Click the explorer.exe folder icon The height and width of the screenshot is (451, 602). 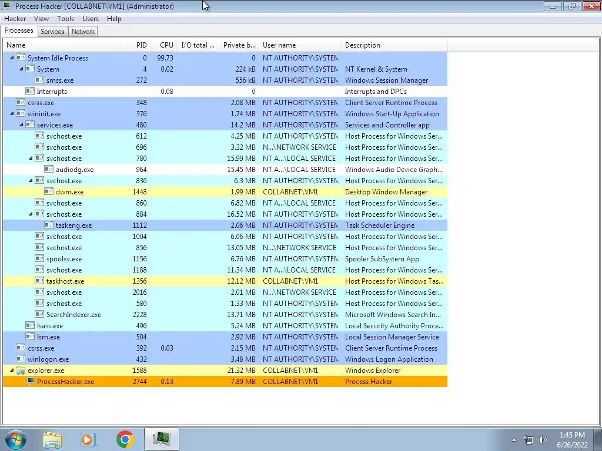(21, 370)
